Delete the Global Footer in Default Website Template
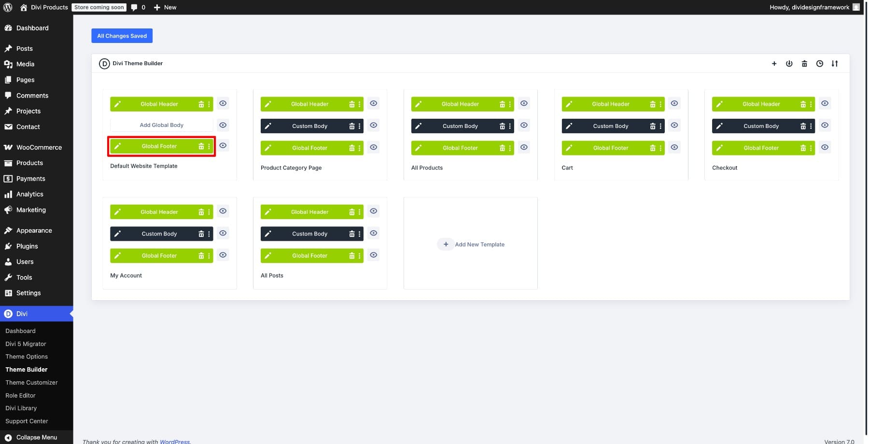The width and height of the screenshot is (869, 444). (201, 146)
